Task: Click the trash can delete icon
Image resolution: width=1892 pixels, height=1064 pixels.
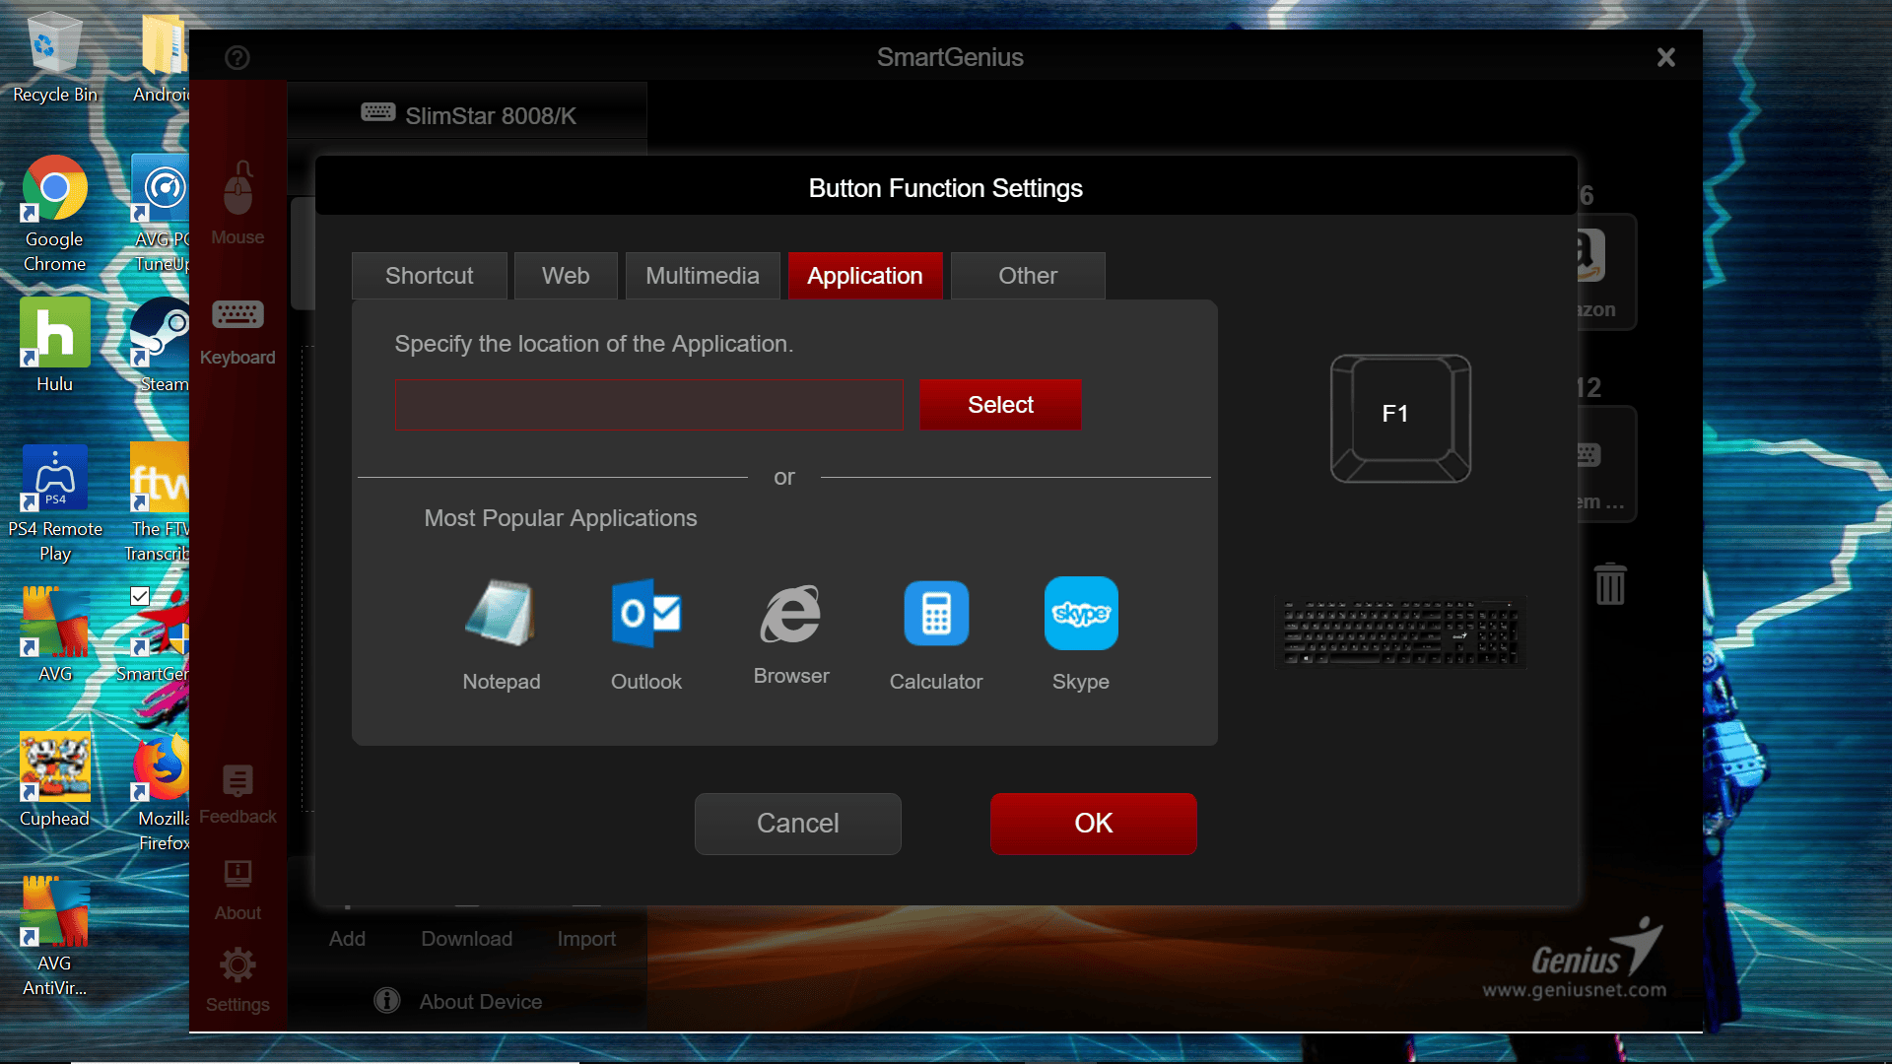Action: click(1610, 584)
